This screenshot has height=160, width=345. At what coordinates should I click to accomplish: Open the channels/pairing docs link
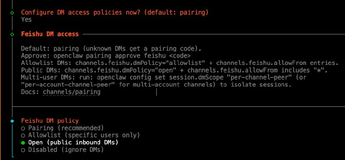(x=72, y=92)
